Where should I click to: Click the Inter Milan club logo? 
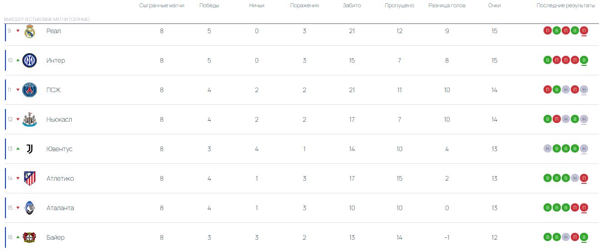pos(30,60)
